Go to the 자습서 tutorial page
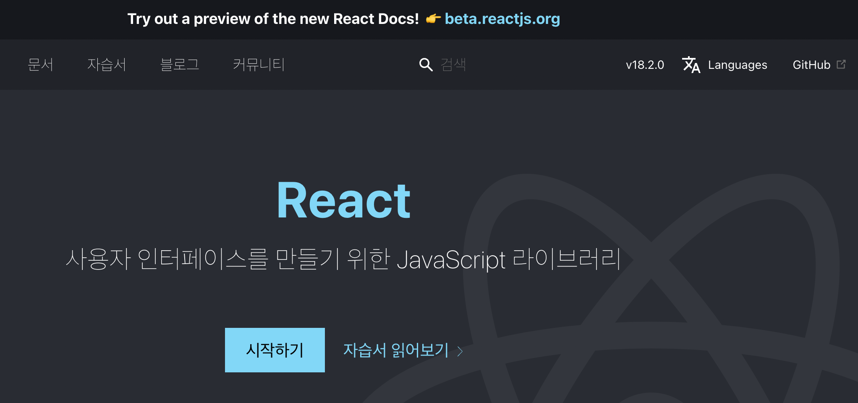Image resolution: width=858 pixels, height=403 pixels. [x=107, y=65]
